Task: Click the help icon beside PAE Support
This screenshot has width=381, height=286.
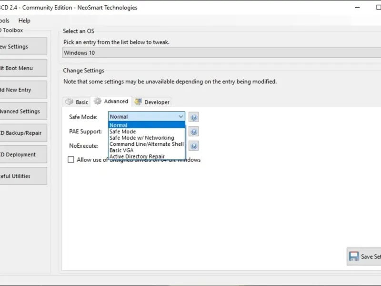Action: point(194,132)
